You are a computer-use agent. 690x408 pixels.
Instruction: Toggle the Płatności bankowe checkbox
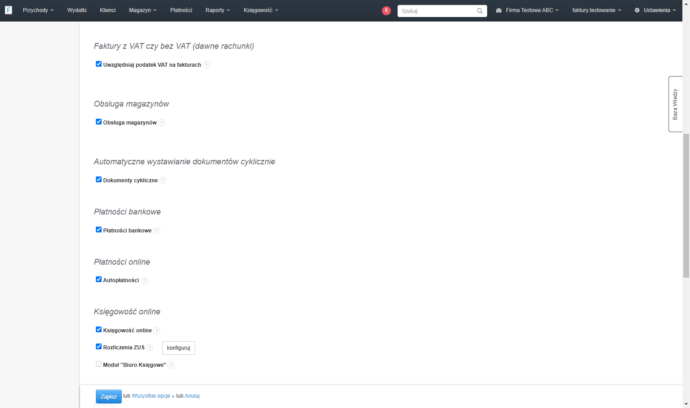(99, 230)
